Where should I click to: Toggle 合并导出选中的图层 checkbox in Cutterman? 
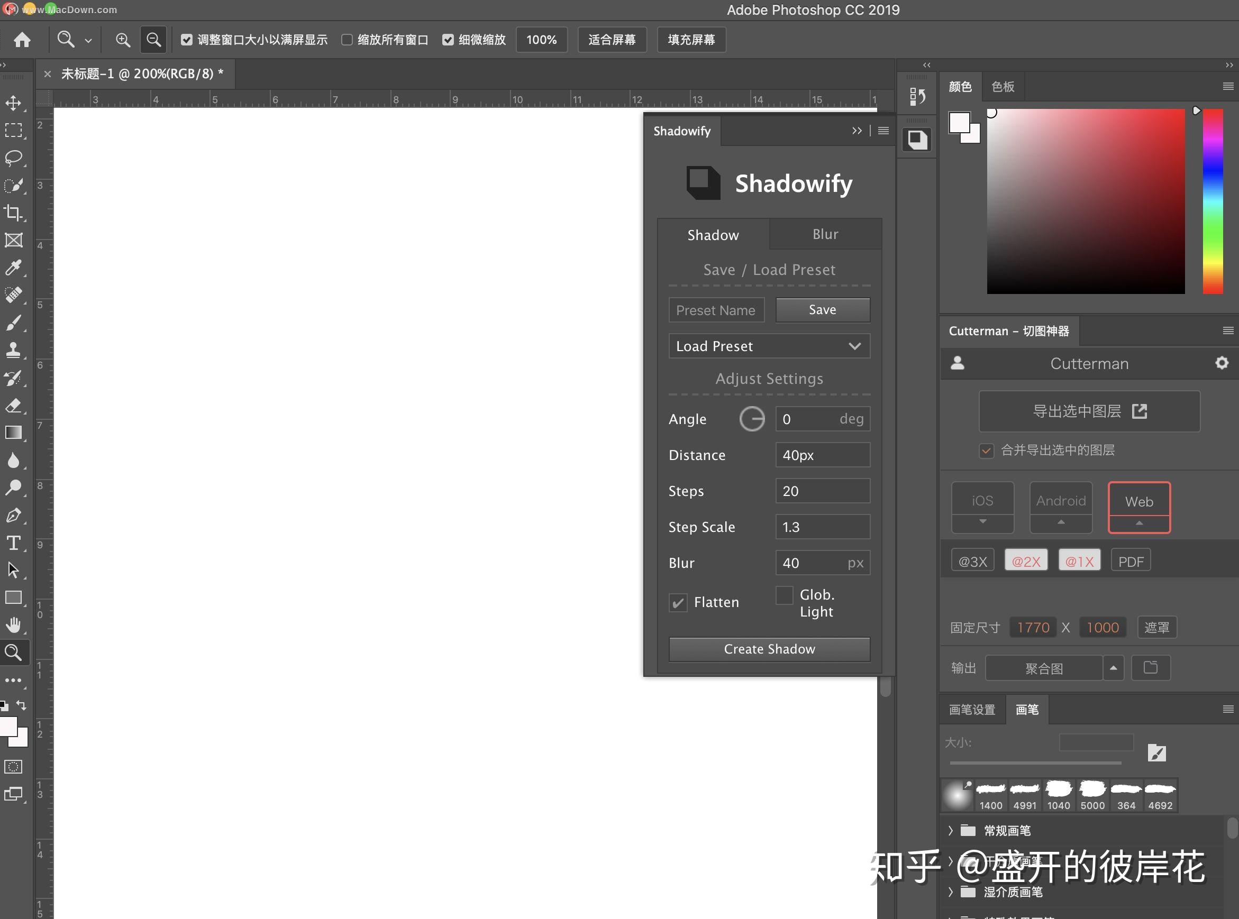[x=986, y=451]
